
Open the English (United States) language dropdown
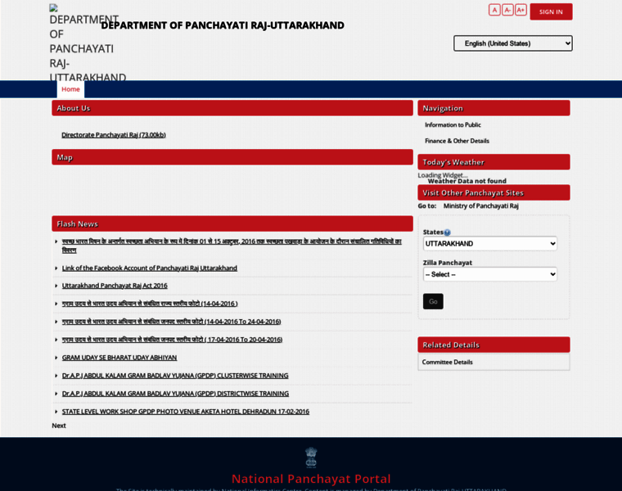[513, 43]
